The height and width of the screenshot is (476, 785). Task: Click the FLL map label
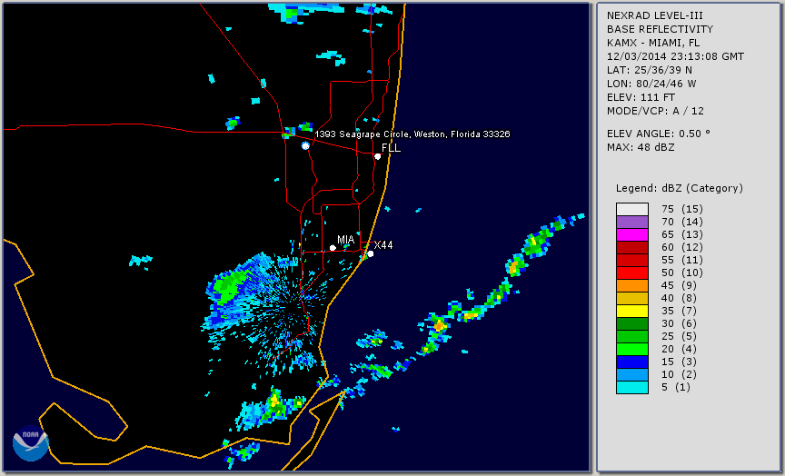[x=391, y=148]
